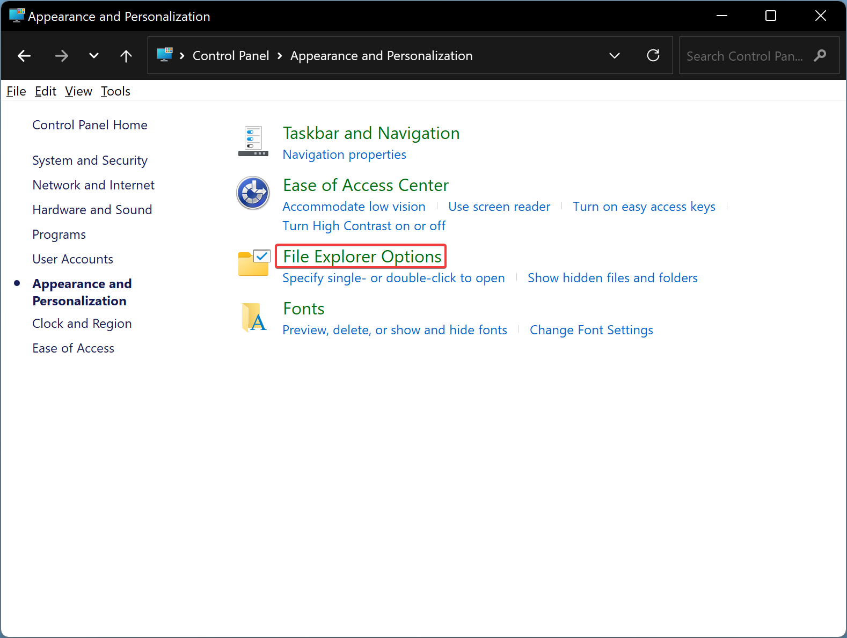Click Use screen reader link
This screenshot has width=847, height=638.
coord(499,207)
